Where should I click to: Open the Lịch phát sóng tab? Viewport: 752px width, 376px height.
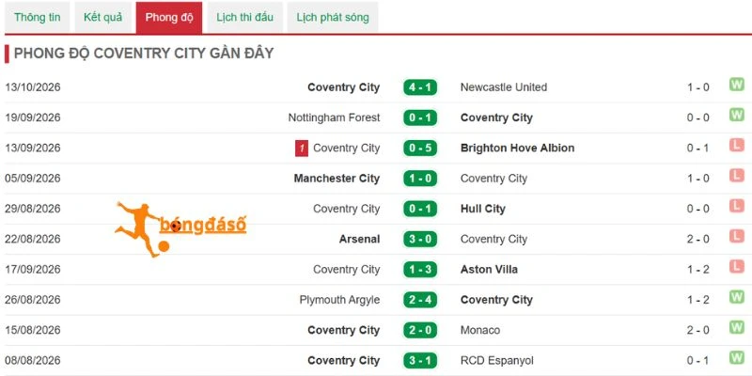click(x=333, y=18)
